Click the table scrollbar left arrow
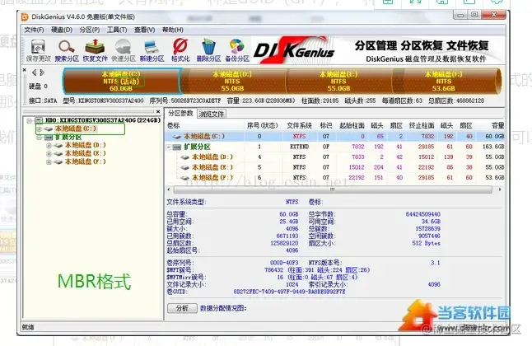 point(169,189)
